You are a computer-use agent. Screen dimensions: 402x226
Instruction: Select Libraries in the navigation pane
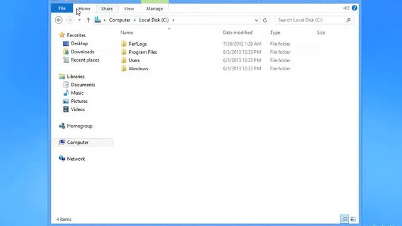click(75, 77)
